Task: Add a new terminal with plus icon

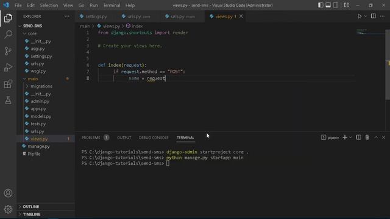Action: tap(345, 137)
